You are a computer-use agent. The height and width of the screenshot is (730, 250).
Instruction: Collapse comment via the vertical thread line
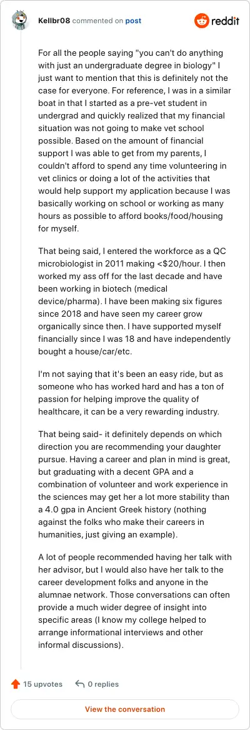click(21, 349)
